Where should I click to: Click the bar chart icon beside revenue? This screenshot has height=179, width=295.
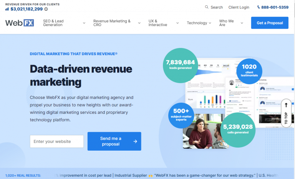click(x=7, y=9)
